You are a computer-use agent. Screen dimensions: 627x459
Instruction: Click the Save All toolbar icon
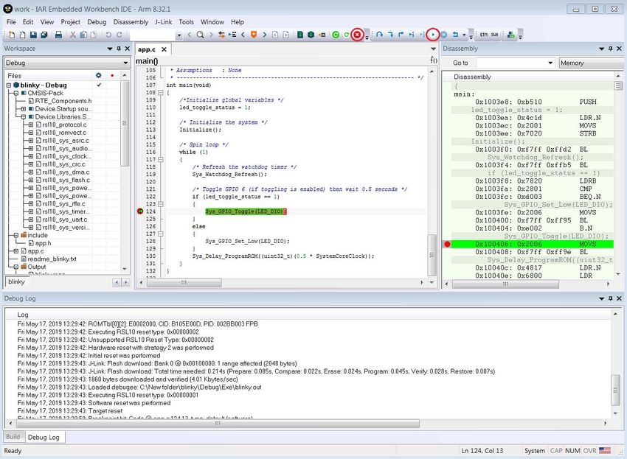pos(44,35)
